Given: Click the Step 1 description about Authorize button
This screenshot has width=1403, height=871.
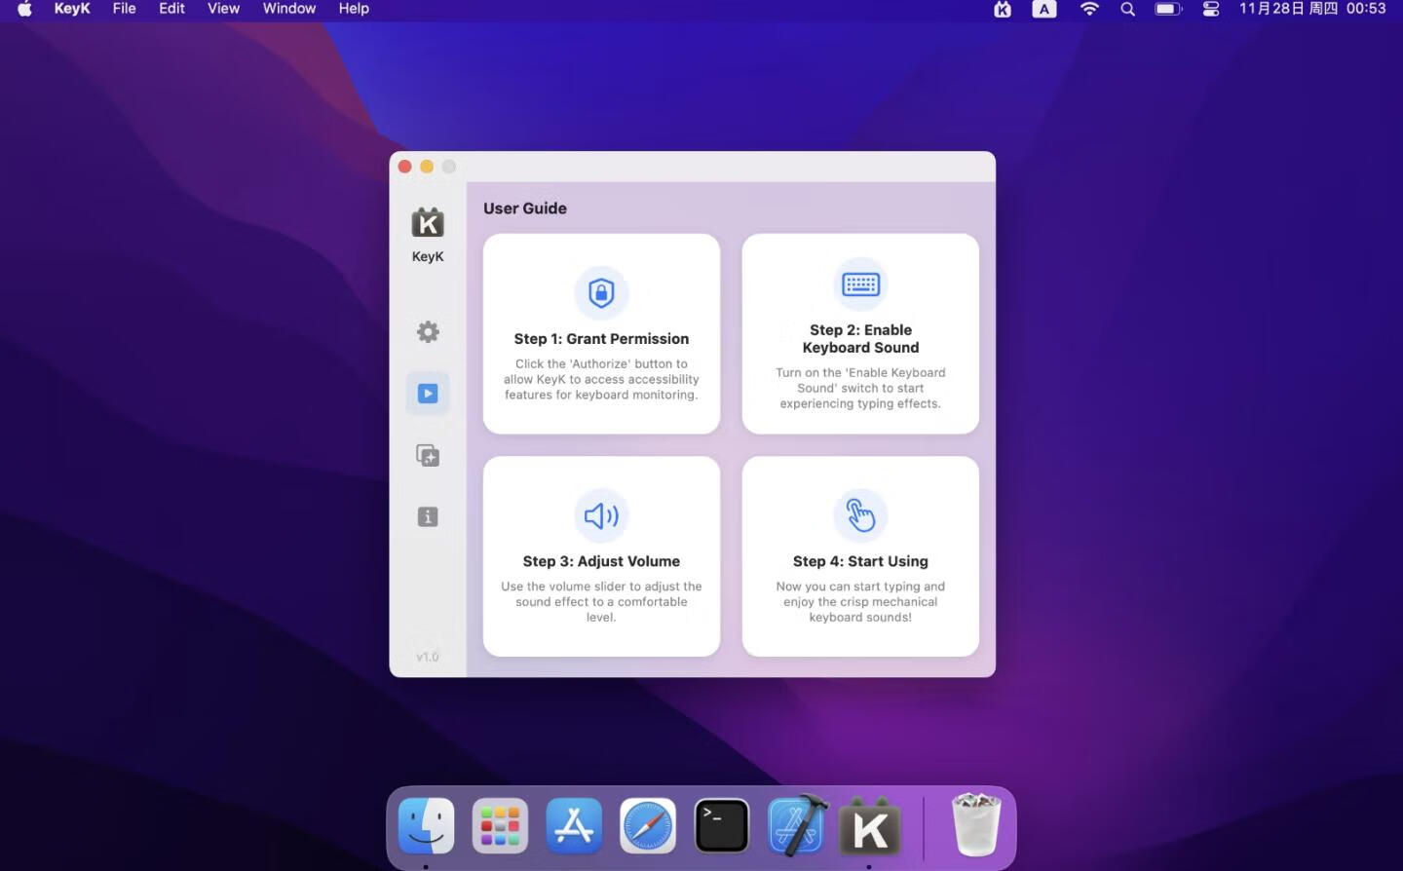Looking at the screenshot, I should click(601, 379).
